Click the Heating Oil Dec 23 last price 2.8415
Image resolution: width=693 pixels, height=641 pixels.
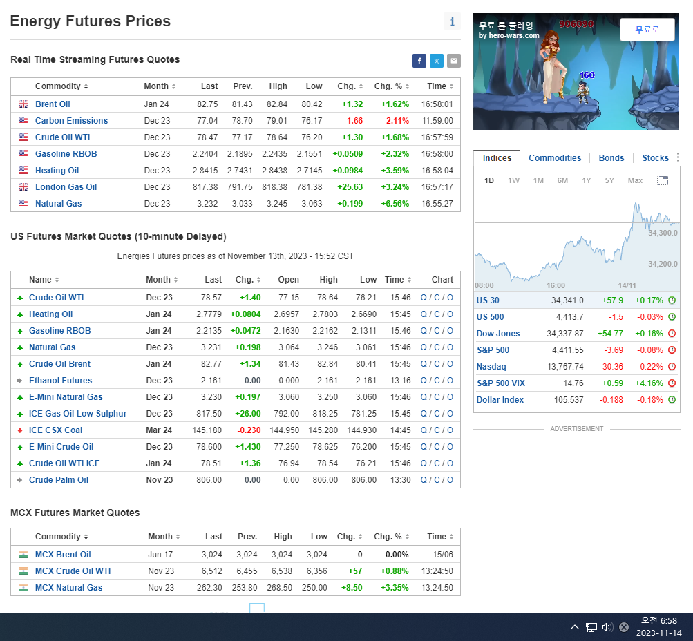[205, 171]
